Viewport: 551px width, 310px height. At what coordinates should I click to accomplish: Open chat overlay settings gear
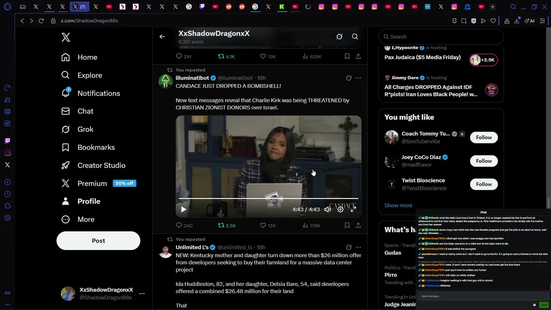click(x=534, y=305)
